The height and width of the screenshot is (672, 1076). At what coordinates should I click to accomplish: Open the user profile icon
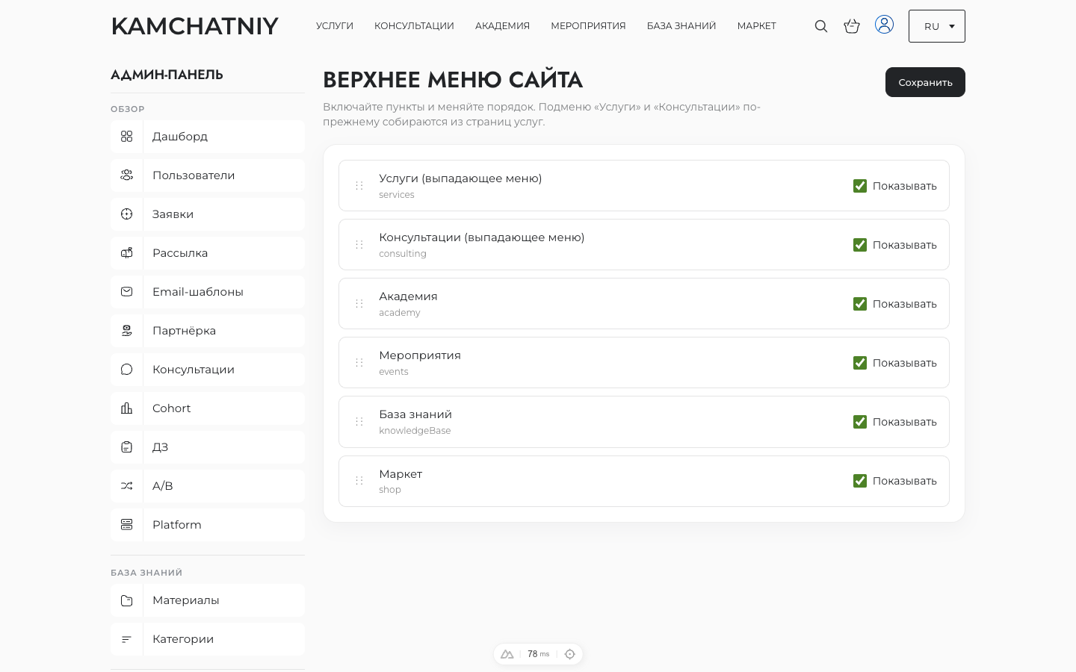(884, 25)
